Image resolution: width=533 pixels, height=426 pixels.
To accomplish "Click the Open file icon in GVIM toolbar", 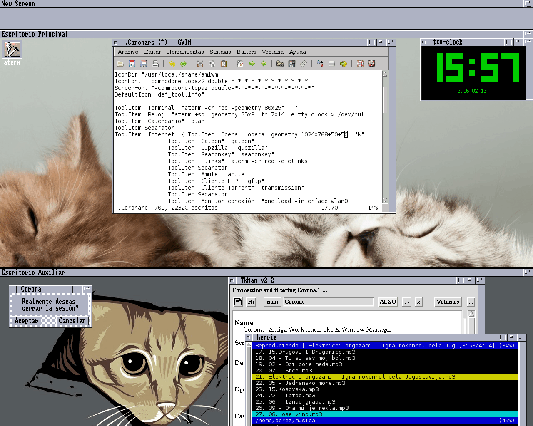I will [x=120, y=64].
